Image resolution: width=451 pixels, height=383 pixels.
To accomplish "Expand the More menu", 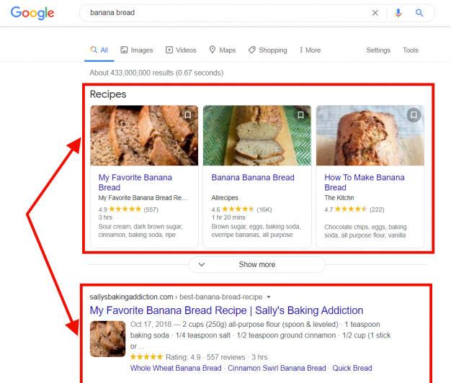I will click(x=310, y=50).
